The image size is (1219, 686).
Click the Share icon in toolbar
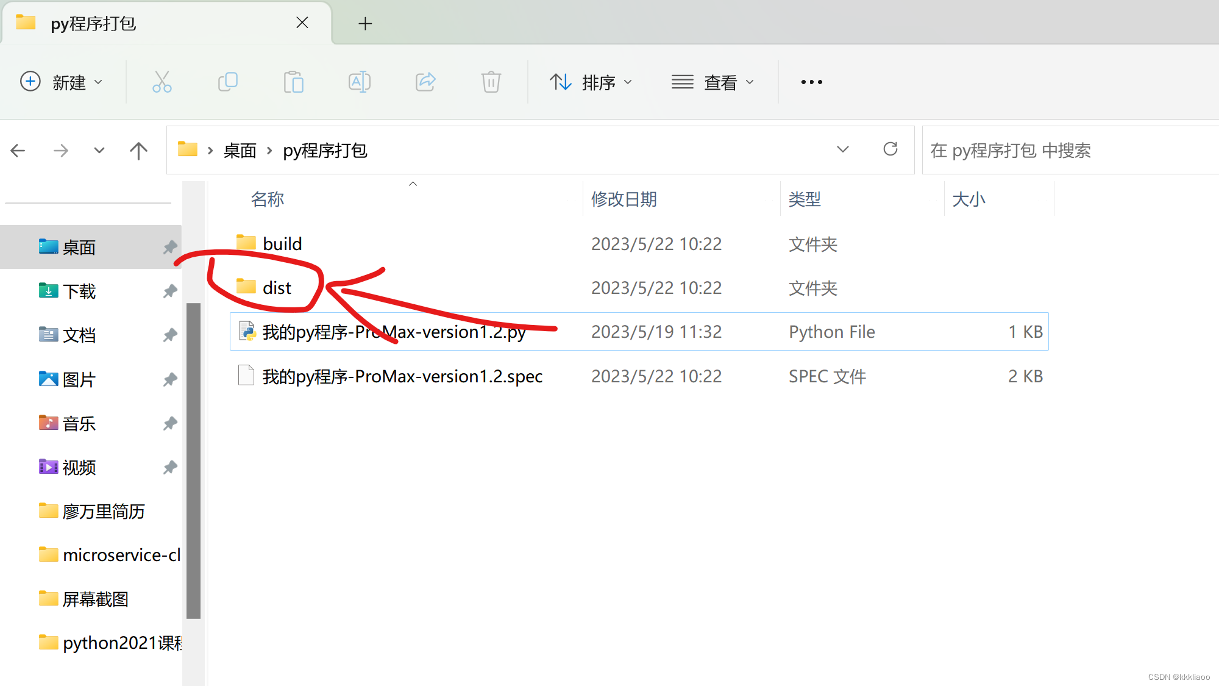[425, 82]
